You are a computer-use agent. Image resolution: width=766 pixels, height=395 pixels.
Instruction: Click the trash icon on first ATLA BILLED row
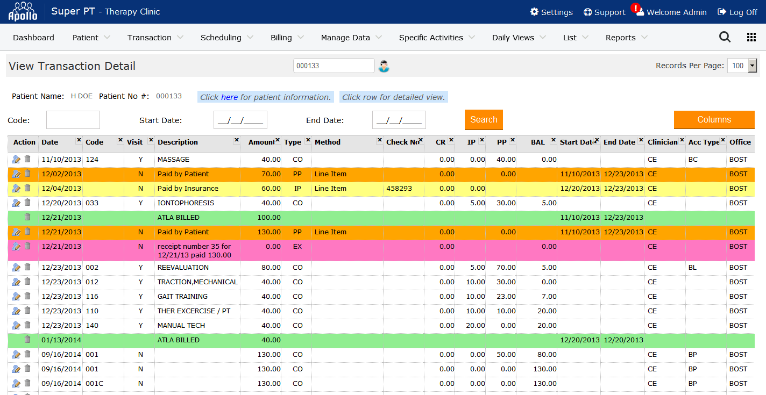click(x=27, y=217)
